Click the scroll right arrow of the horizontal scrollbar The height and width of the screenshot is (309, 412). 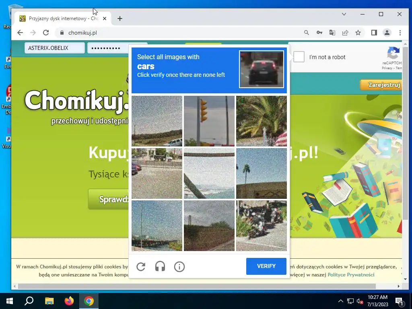[x=399, y=286]
